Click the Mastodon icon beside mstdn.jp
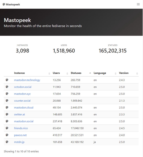The height and width of the screenshot is (157, 143). tap(7, 142)
